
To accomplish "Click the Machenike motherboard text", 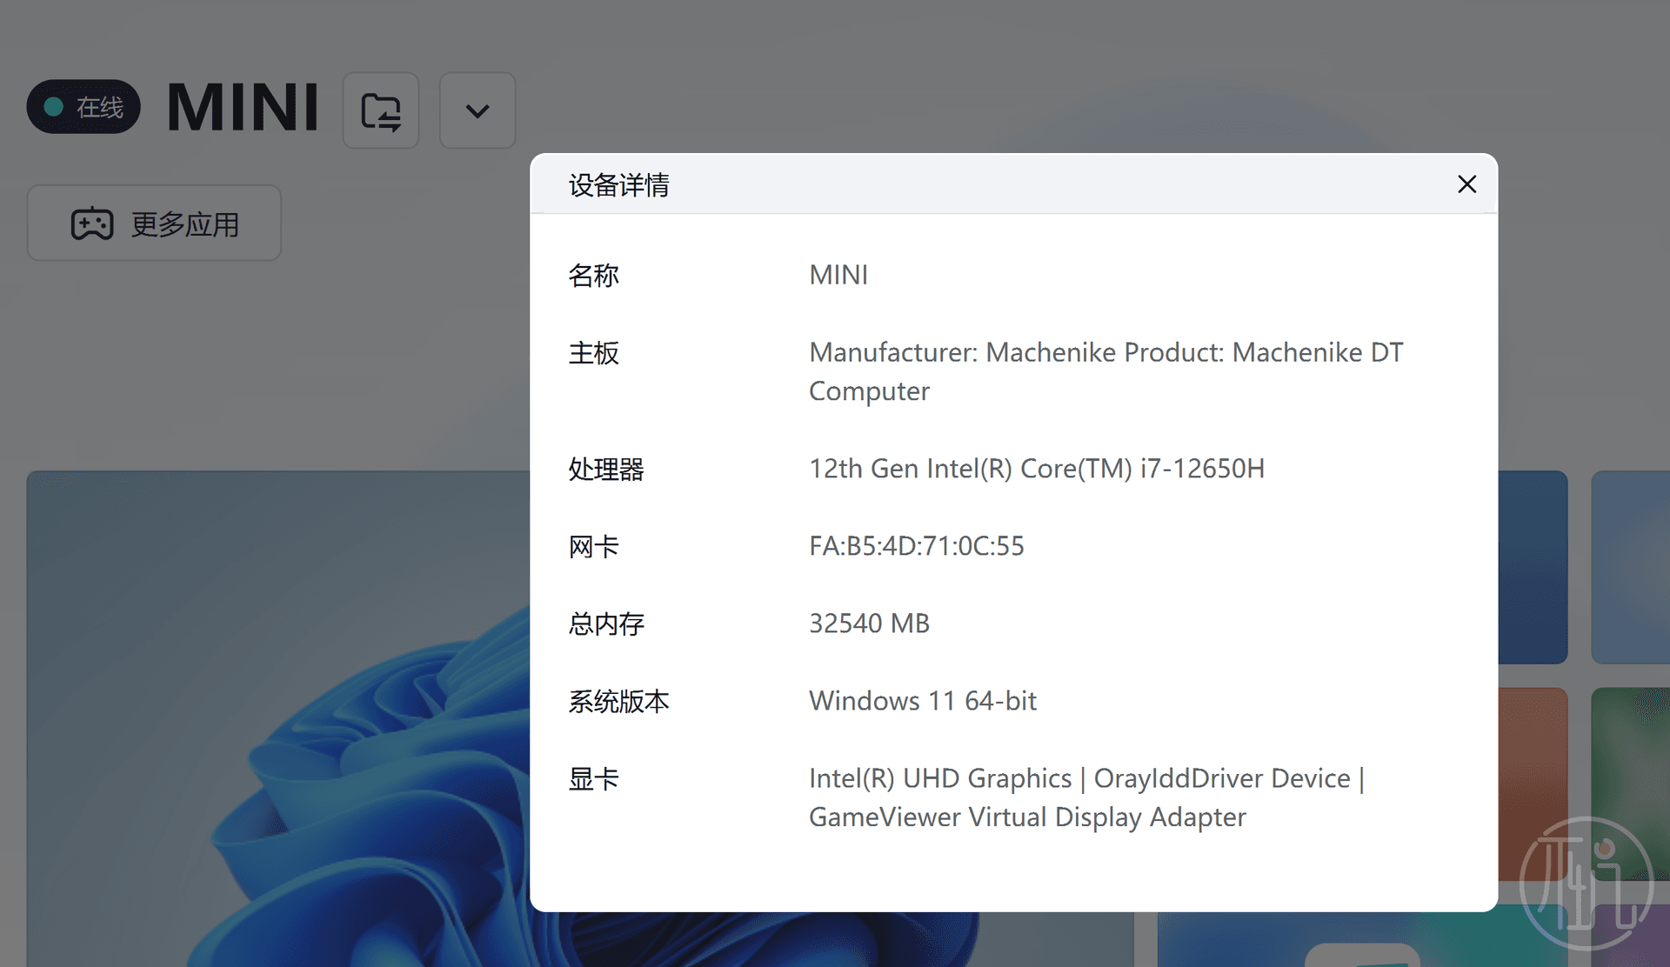I will tap(1106, 371).
